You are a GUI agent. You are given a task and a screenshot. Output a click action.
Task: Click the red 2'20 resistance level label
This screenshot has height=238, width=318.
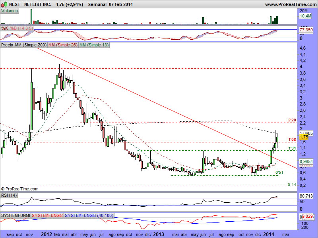click(292, 120)
